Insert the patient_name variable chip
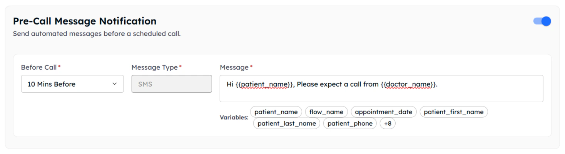This screenshot has height=154, width=565. tap(276, 112)
